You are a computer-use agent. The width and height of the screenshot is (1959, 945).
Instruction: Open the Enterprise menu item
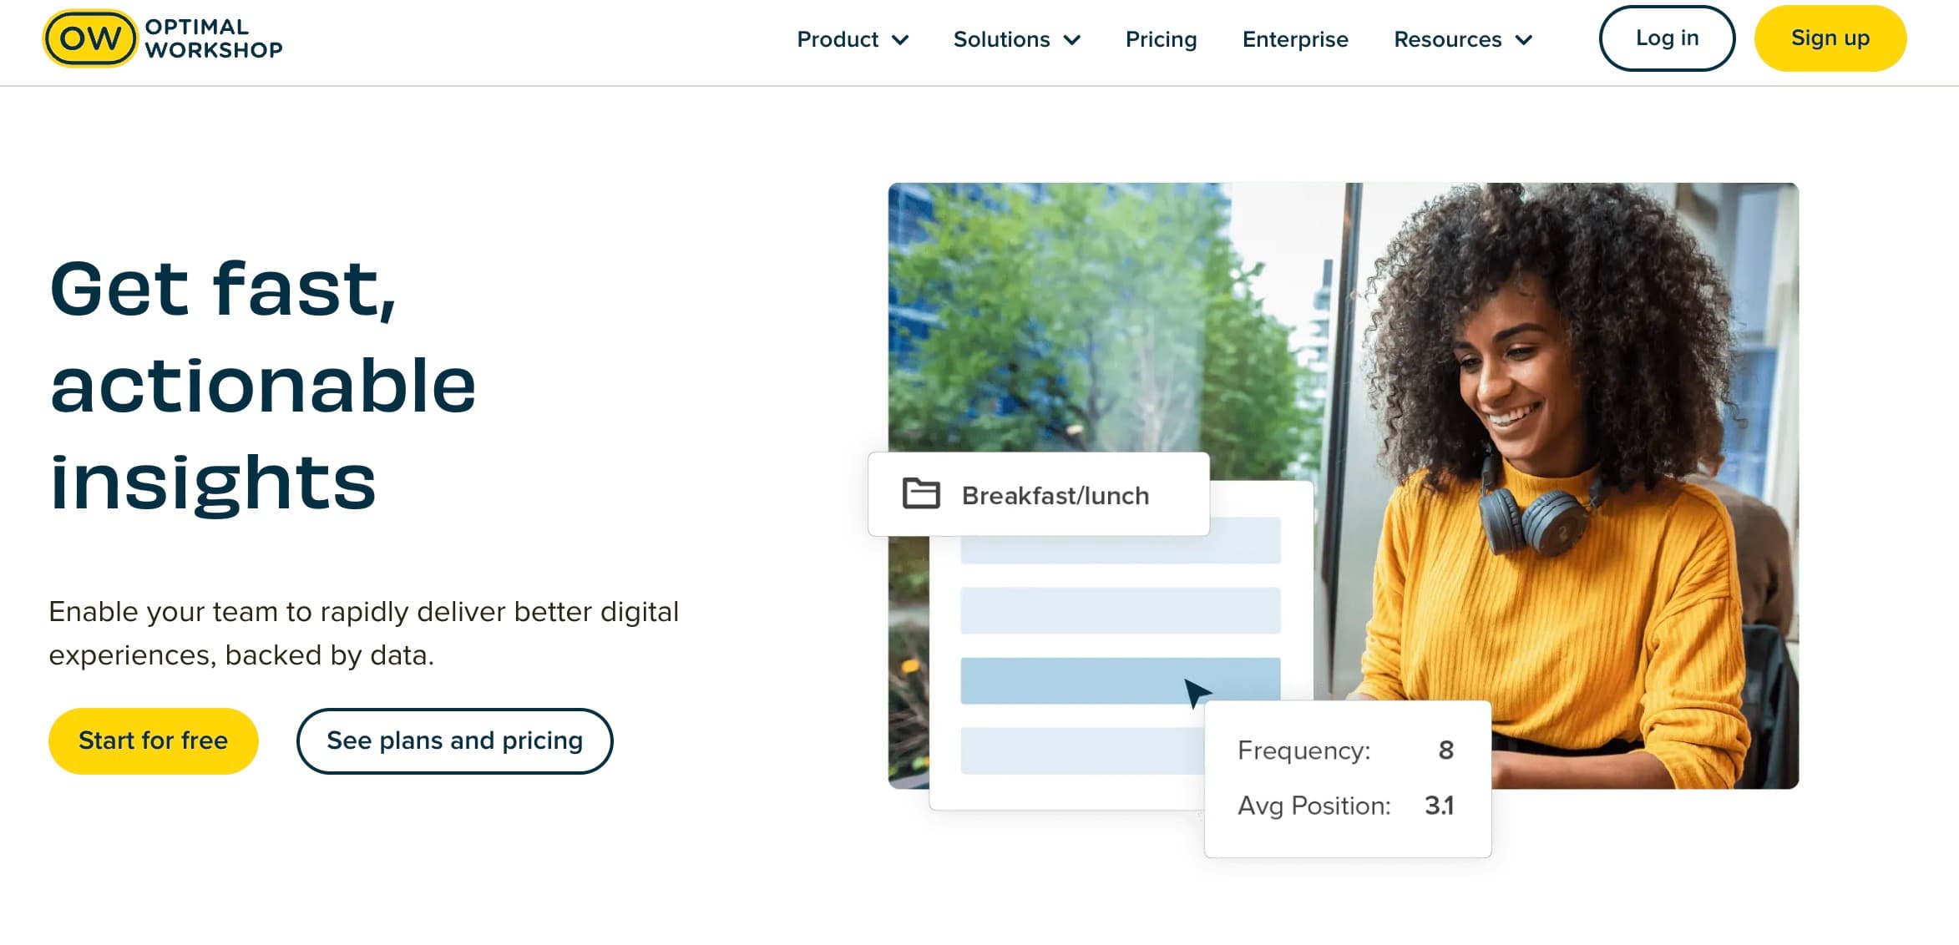1296,38
